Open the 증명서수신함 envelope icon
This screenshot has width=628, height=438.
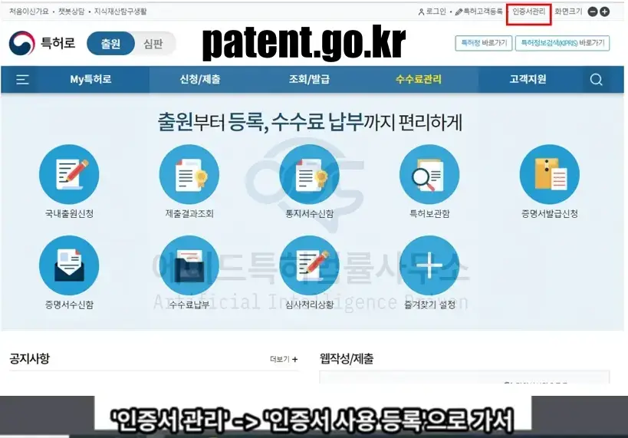pos(69,265)
